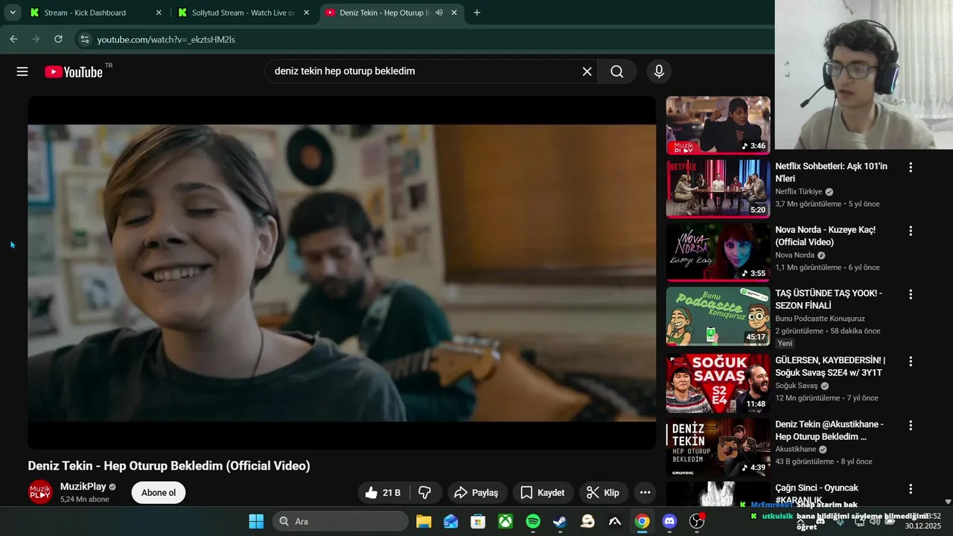Screen dimensions: 953x536
Task: Submit search with magnifier button
Action: click(x=616, y=71)
